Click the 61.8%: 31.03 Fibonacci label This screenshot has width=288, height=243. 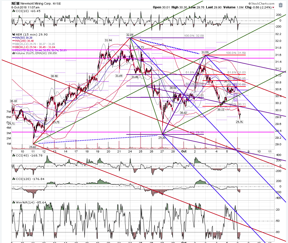[x=237, y=72]
